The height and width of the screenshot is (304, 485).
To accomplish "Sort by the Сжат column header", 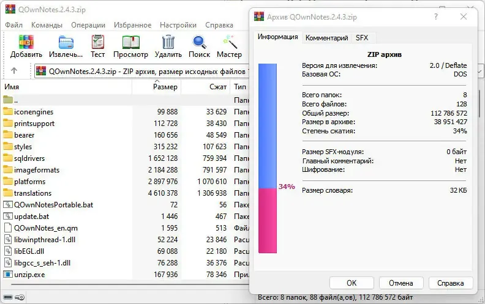I will (206, 87).
